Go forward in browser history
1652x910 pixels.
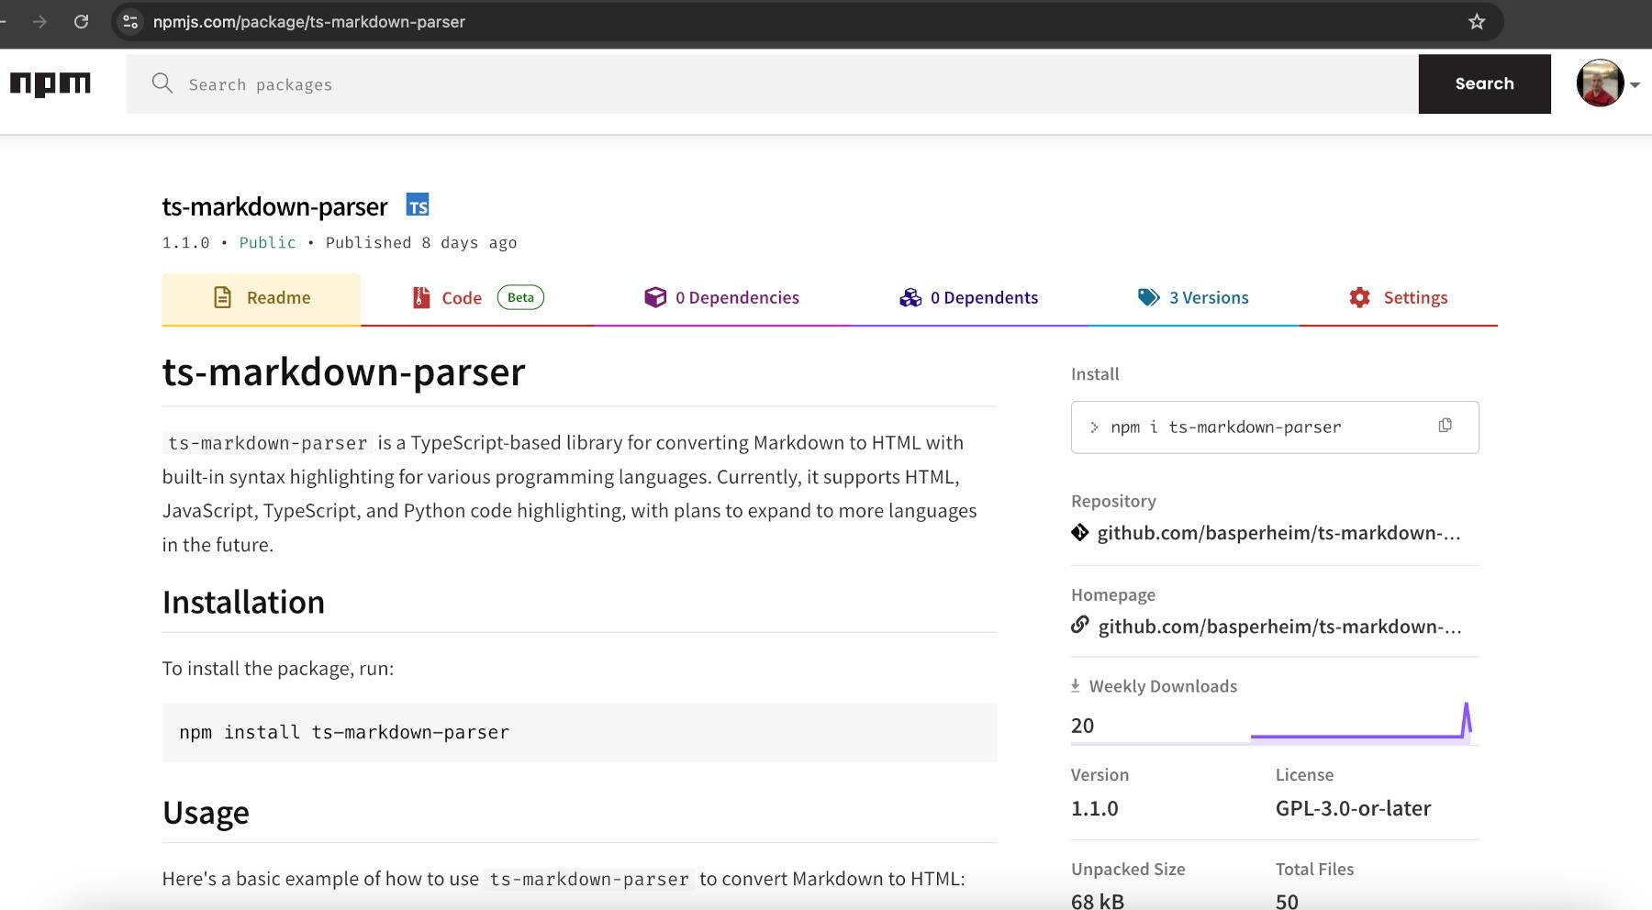pos(39,21)
